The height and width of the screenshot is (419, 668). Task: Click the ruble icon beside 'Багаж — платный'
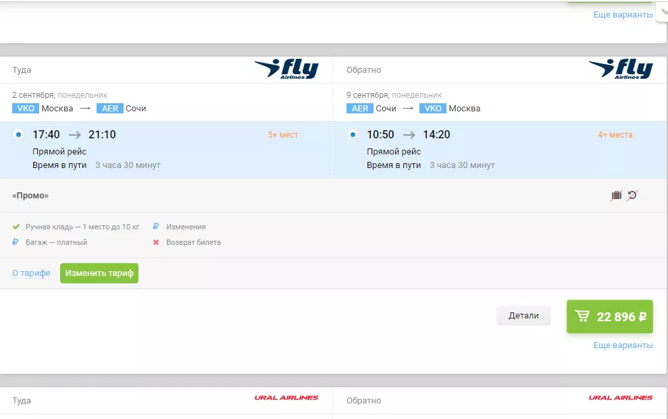point(16,242)
